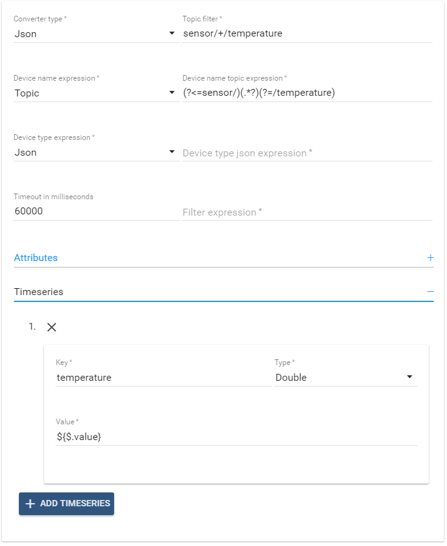Edit the Topic filter field

coord(306,34)
